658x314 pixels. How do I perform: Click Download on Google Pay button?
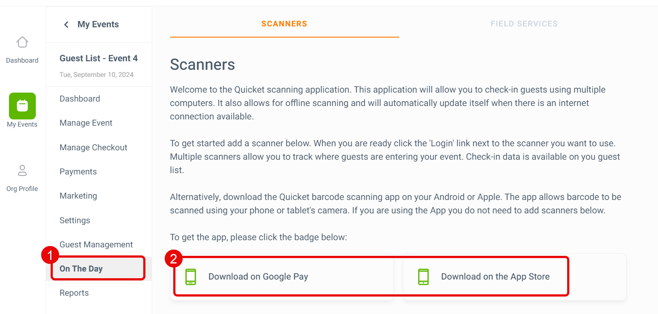coord(282,276)
